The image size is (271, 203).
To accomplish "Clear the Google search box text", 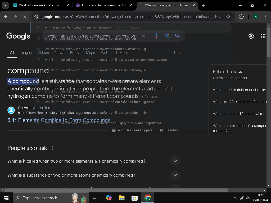I will click(x=143, y=36).
